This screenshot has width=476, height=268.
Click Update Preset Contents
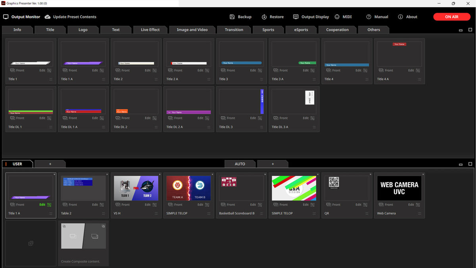[x=70, y=17]
